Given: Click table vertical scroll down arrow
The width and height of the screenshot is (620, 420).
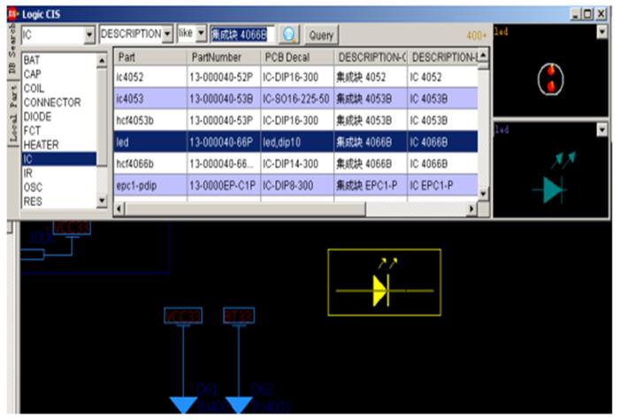Looking at the screenshot, I should (483, 194).
